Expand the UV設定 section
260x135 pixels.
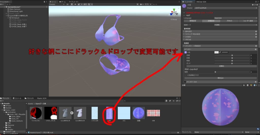220,37
